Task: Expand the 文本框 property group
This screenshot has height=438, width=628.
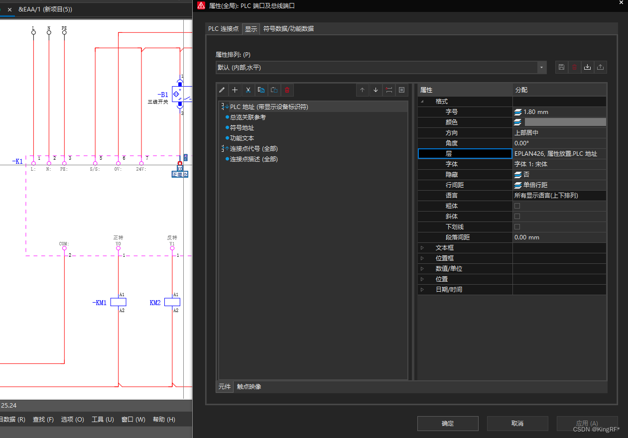Action: 422,248
